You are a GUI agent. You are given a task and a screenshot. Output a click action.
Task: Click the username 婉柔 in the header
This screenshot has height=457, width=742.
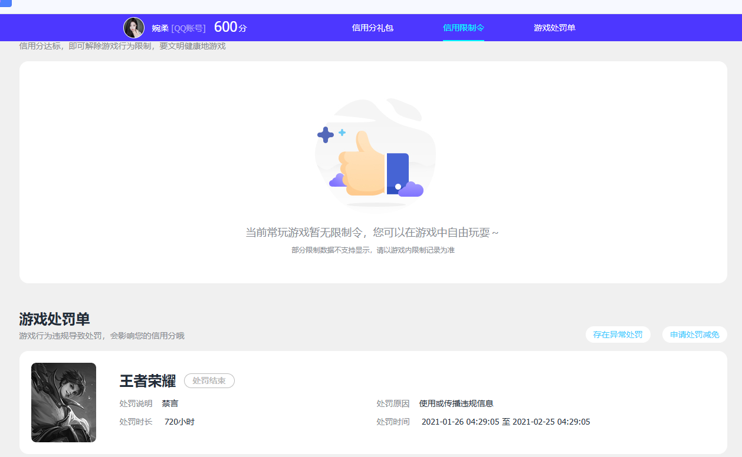click(x=160, y=28)
